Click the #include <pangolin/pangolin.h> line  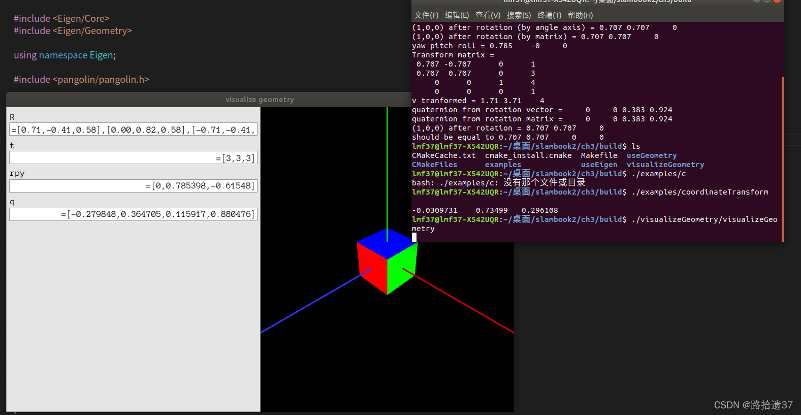point(81,79)
